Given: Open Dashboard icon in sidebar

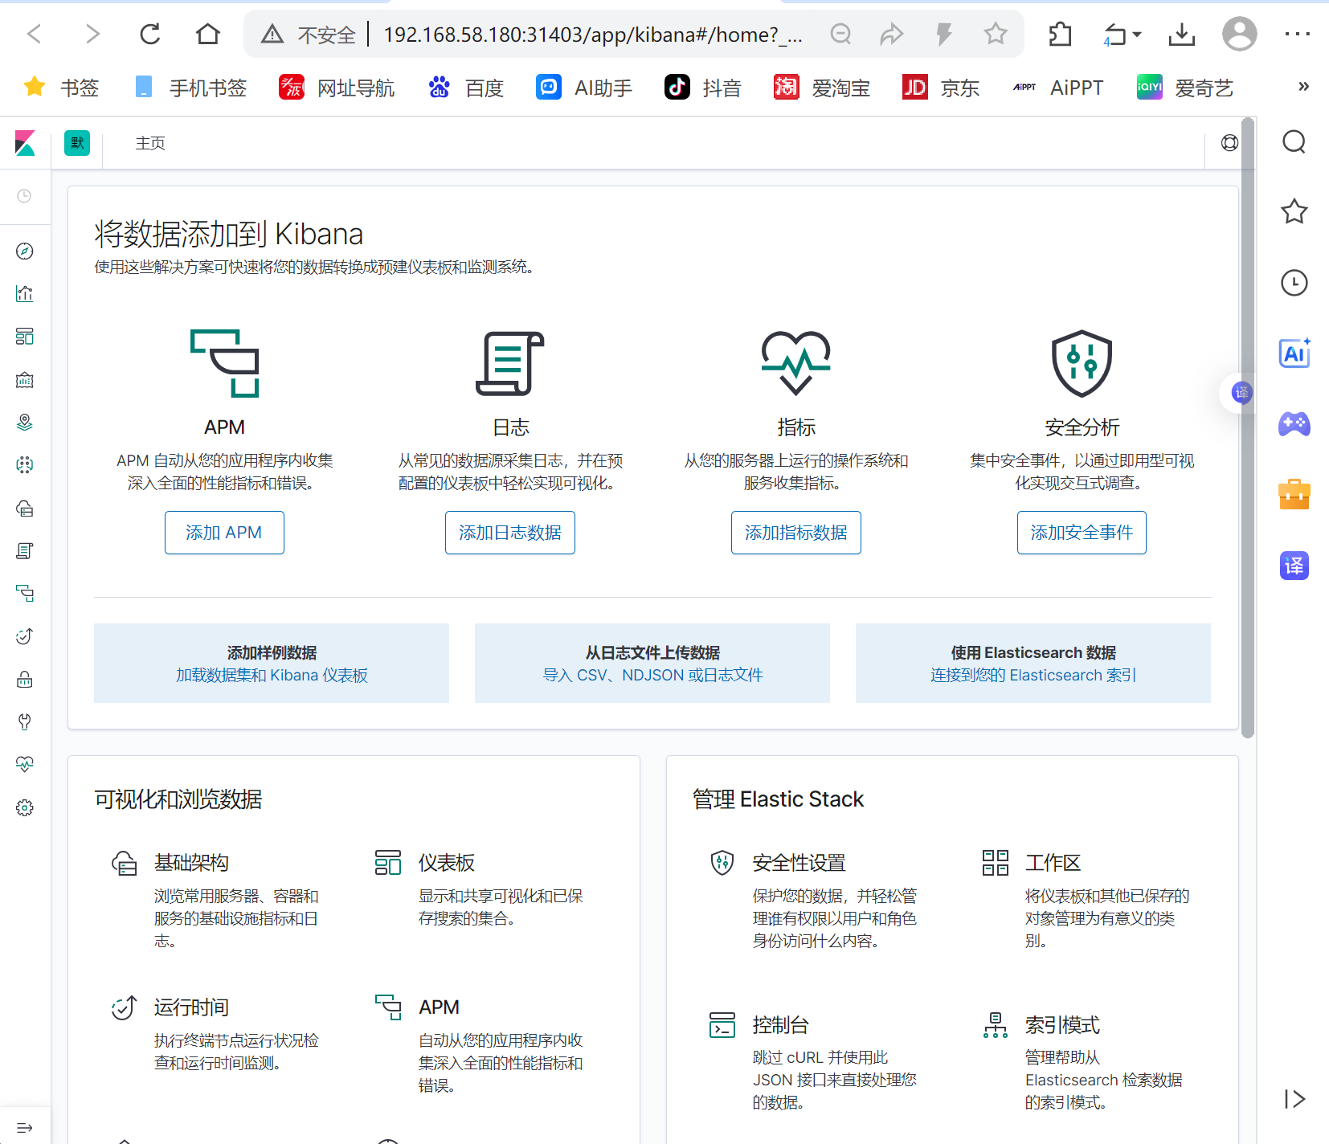Looking at the screenshot, I should tap(25, 337).
